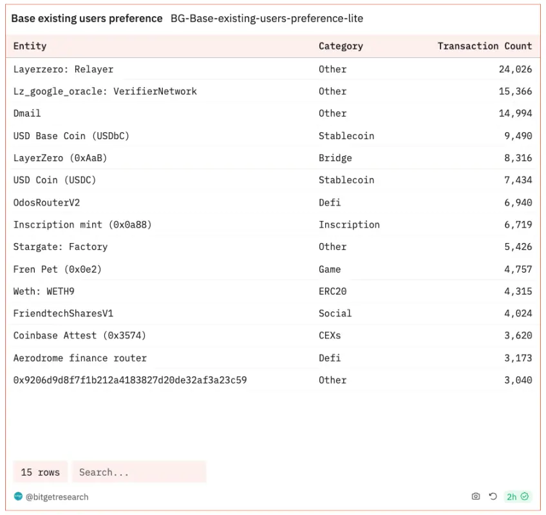Click the refresh query icon
This screenshot has height=515, width=546.
tap(493, 496)
